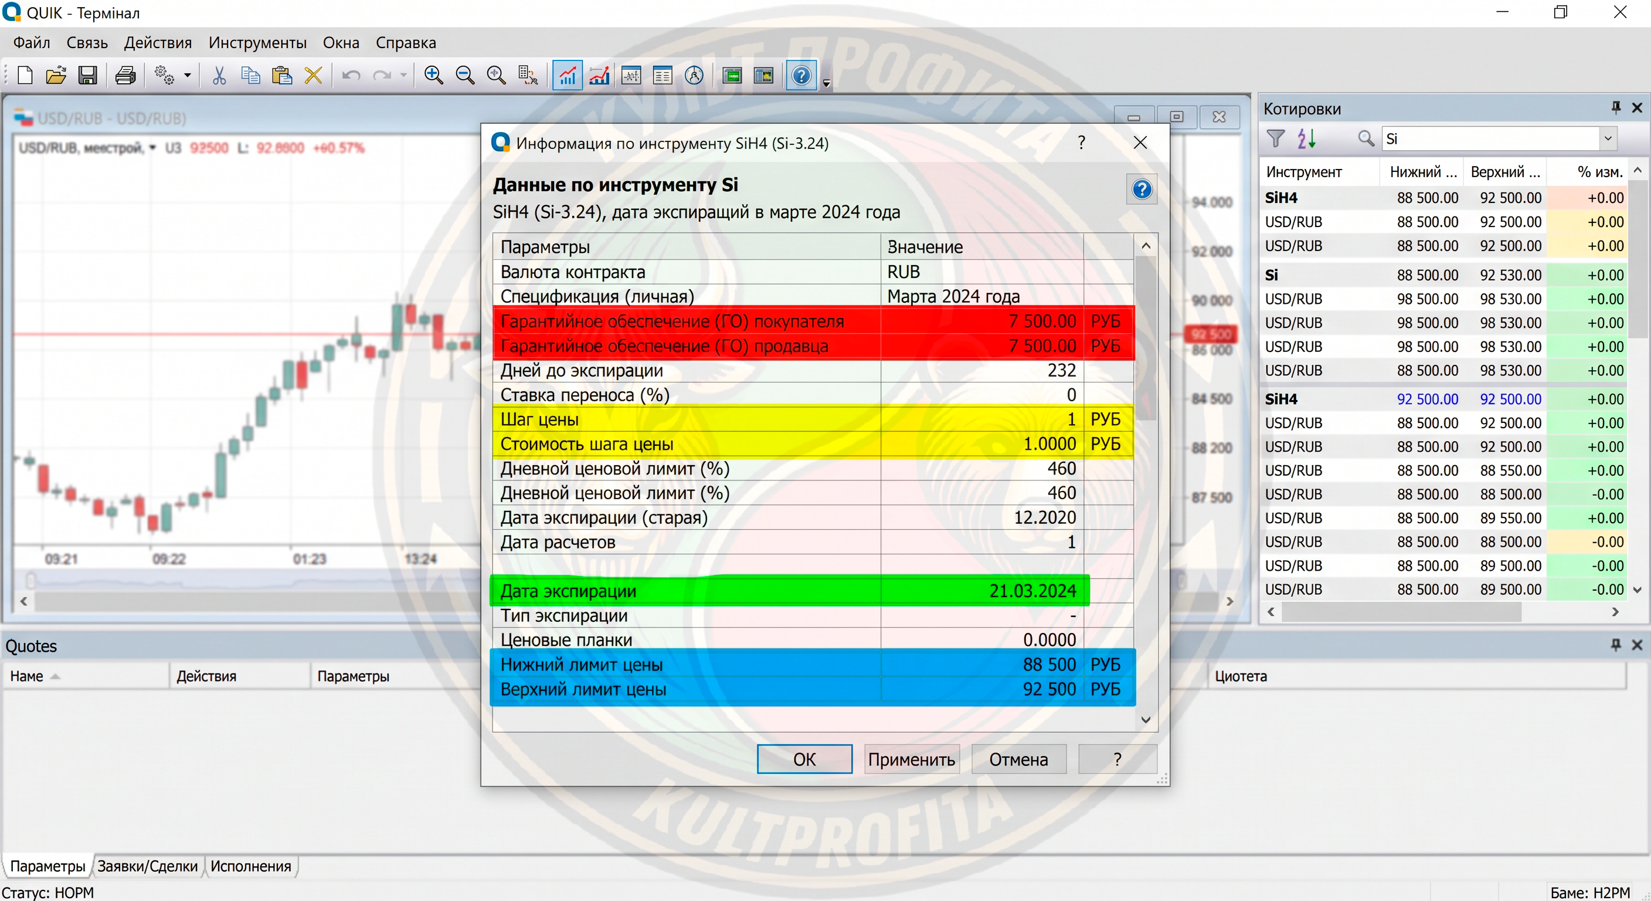Save using the floppy disk icon
The width and height of the screenshot is (1651, 901).
(x=87, y=76)
